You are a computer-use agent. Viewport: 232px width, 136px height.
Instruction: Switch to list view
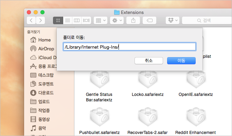(x=68, y=20)
